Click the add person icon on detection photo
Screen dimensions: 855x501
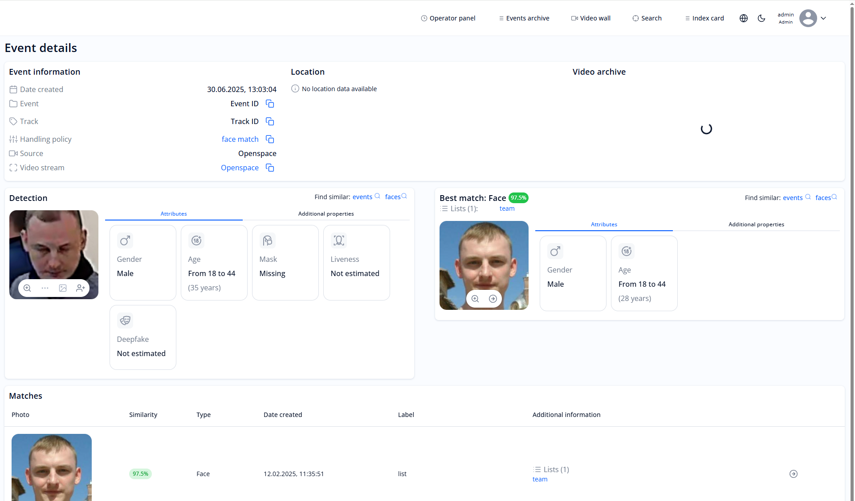coord(81,288)
